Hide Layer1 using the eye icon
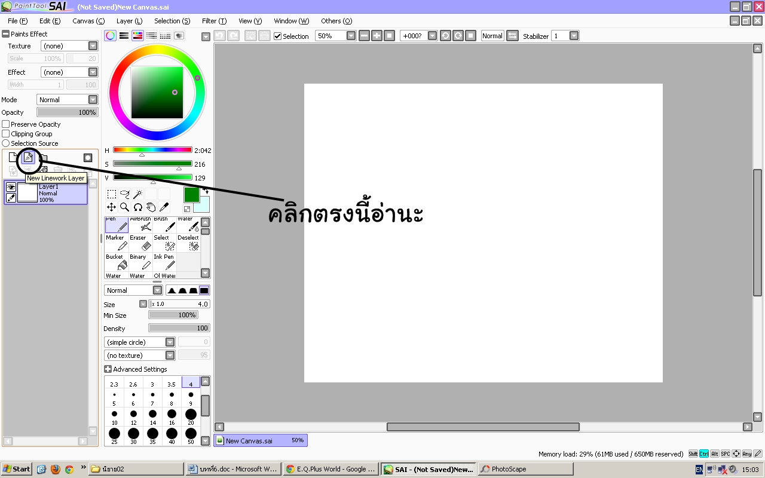The image size is (765, 478). coord(11,187)
